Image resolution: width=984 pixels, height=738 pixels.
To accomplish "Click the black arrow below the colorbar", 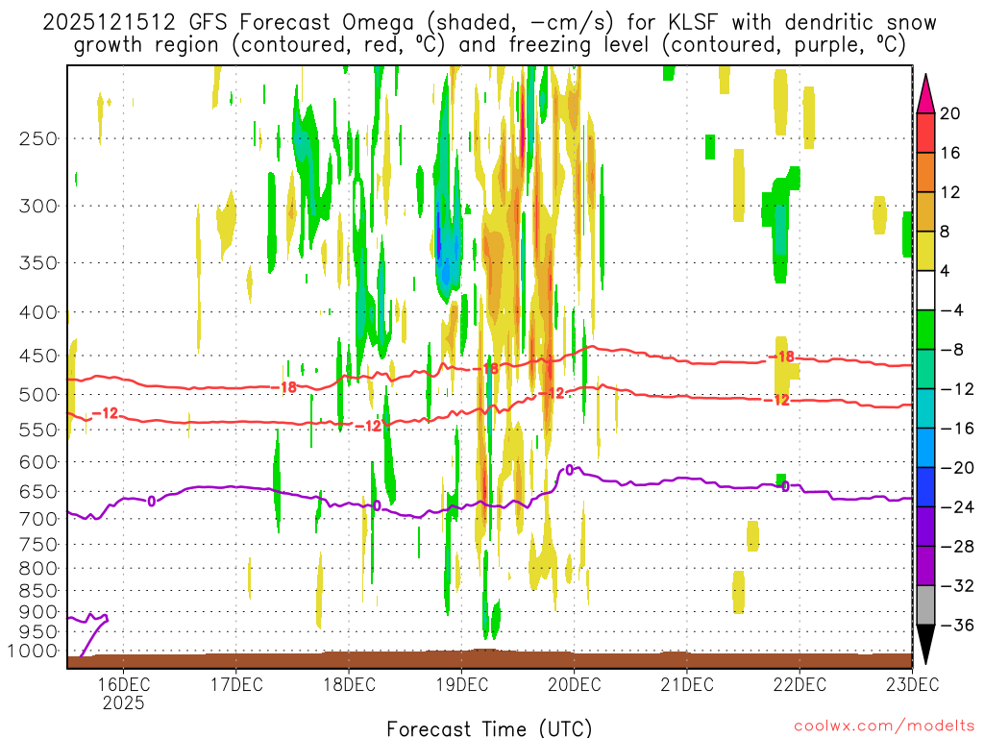I will (925, 644).
